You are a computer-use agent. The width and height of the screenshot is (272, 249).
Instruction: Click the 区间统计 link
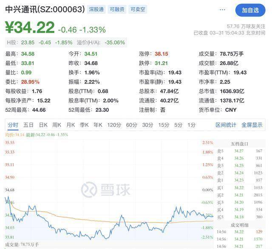pos(226,125)
